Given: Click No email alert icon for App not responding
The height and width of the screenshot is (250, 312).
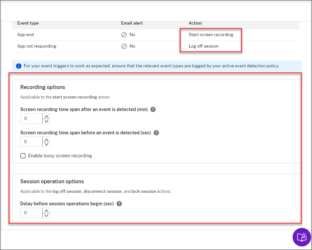Looking at the screenshot, I should coord(124,46).
